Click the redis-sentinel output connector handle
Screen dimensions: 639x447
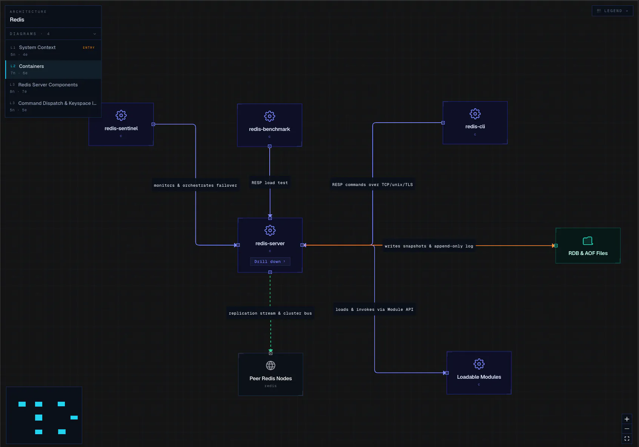(x=153, y=124)
